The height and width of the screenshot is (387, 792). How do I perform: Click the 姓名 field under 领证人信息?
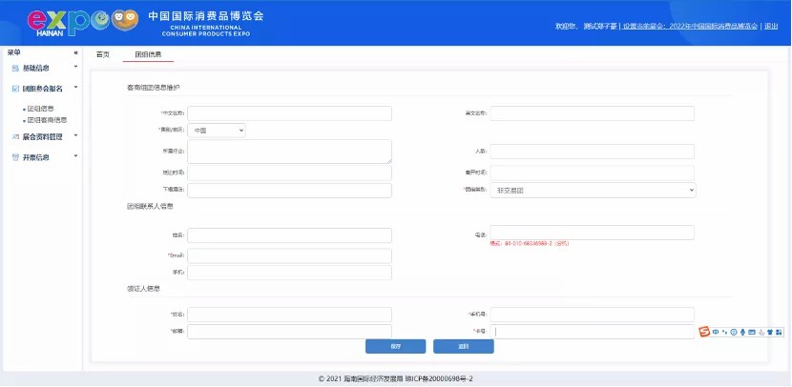coord(289,315)
